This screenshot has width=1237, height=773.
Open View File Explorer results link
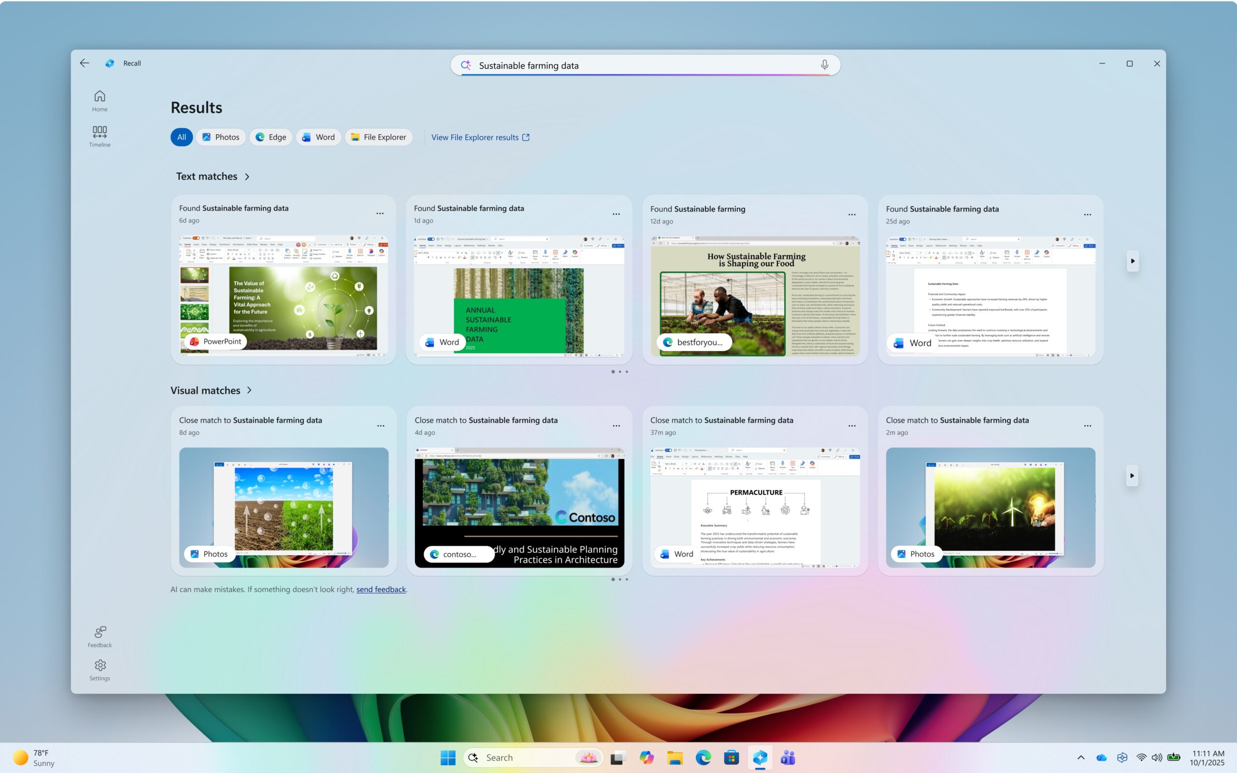pos(480,137)
